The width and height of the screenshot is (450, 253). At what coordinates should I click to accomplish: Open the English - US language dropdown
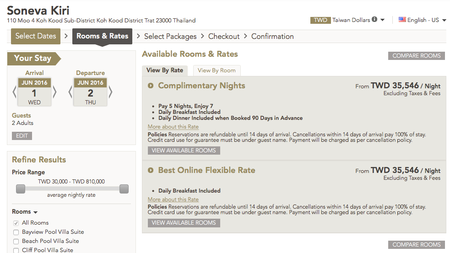444,21
